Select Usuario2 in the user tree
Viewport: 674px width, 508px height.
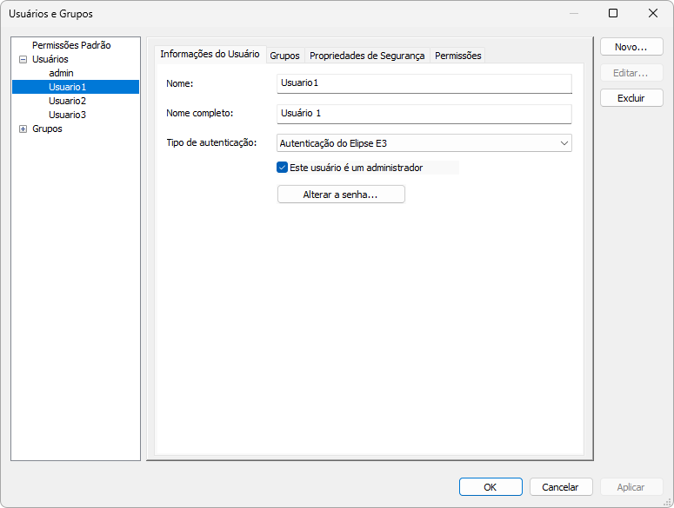coord(67,101)
